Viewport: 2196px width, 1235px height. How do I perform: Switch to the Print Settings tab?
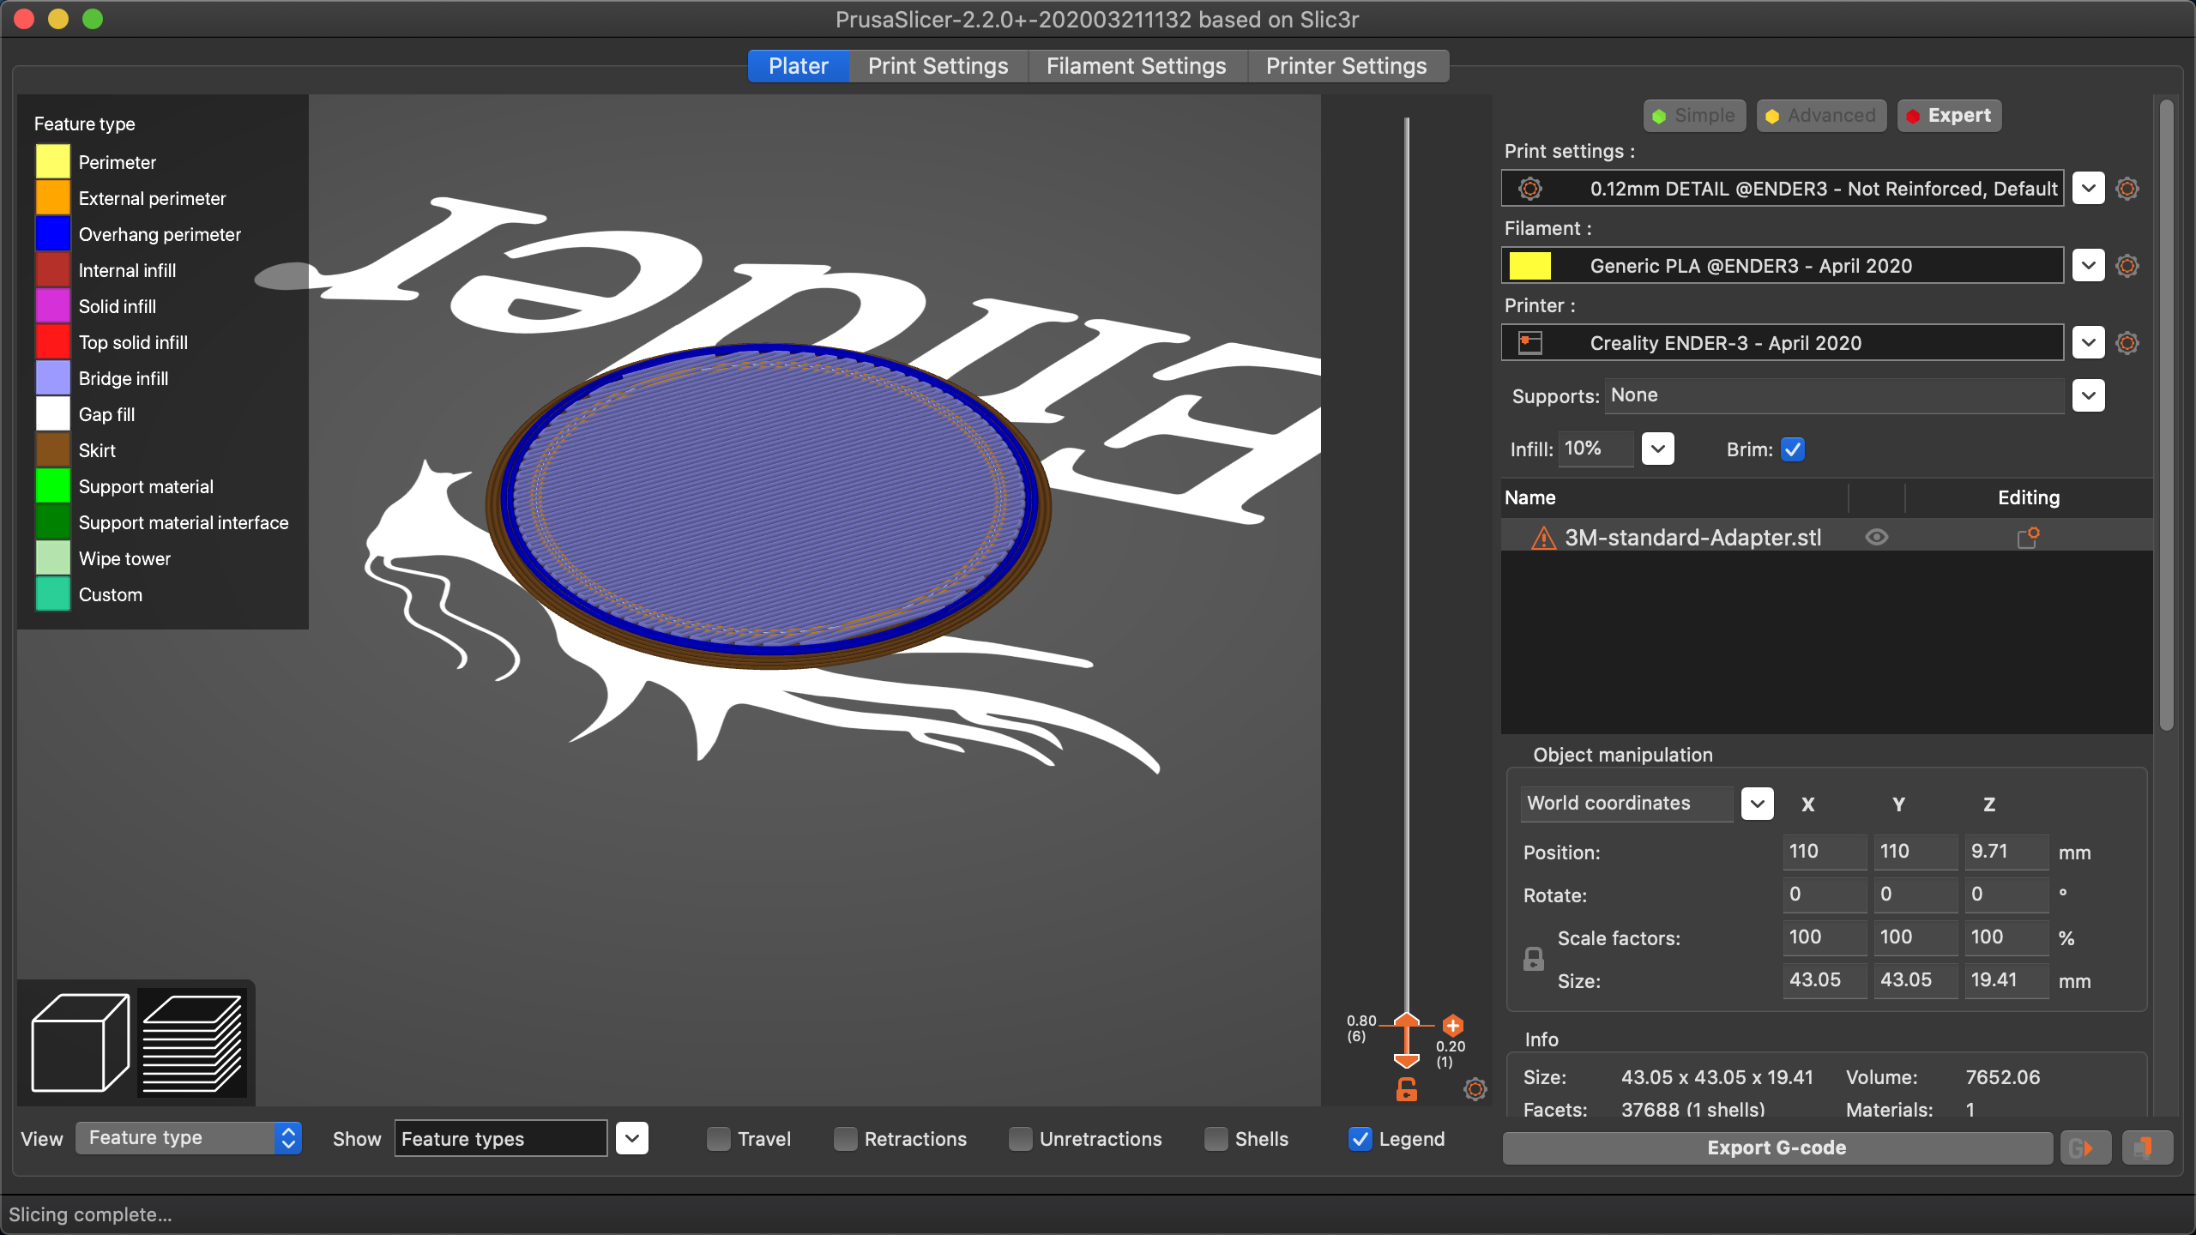point(938,65)
